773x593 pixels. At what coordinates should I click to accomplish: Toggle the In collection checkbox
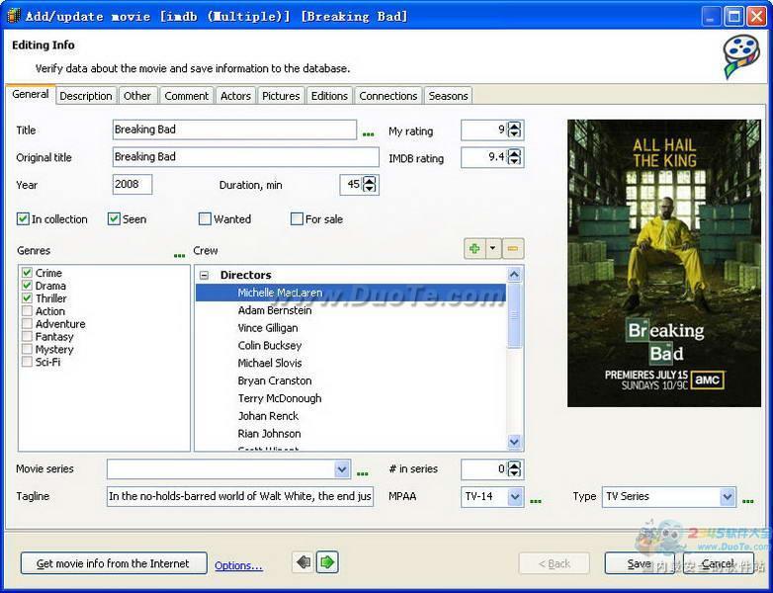coord(23,218)
